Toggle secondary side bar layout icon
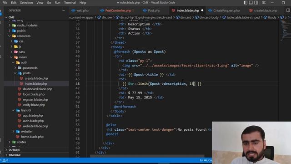Image resolution: width=291 pixels, height=164 pixels. (x=256, y=3)
